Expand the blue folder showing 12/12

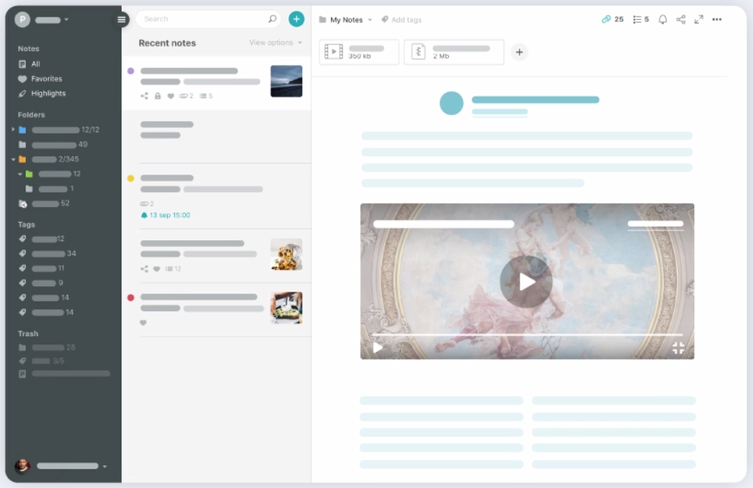click(x=13, y=130)
